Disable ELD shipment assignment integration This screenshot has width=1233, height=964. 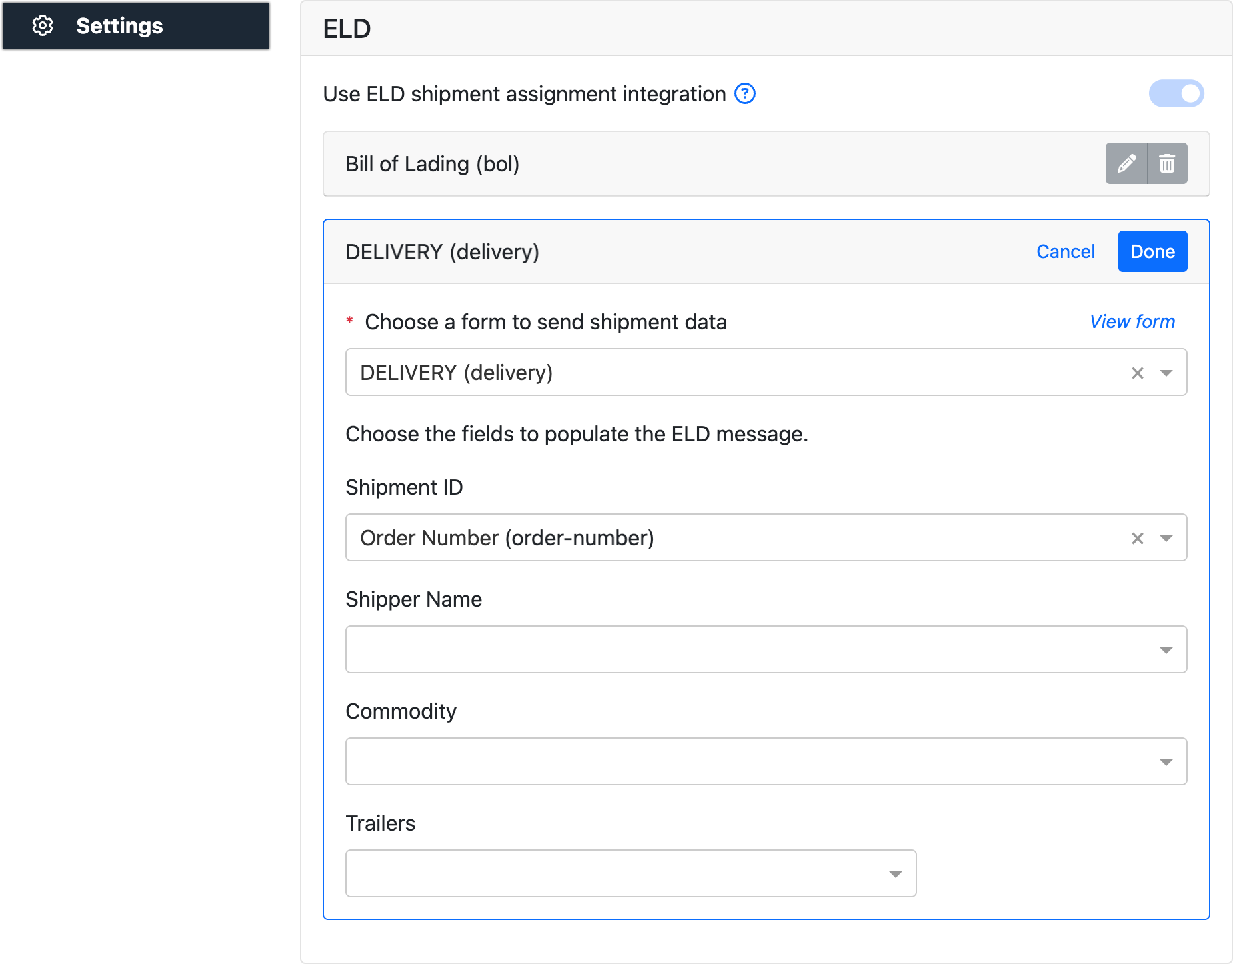[1177, 93]
